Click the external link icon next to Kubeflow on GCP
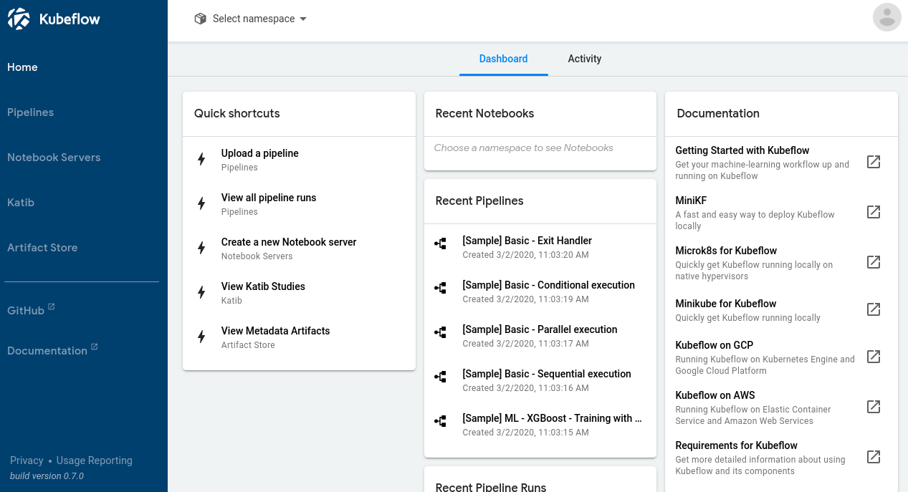Screen dimensions: 908x492 coord(874,357)
